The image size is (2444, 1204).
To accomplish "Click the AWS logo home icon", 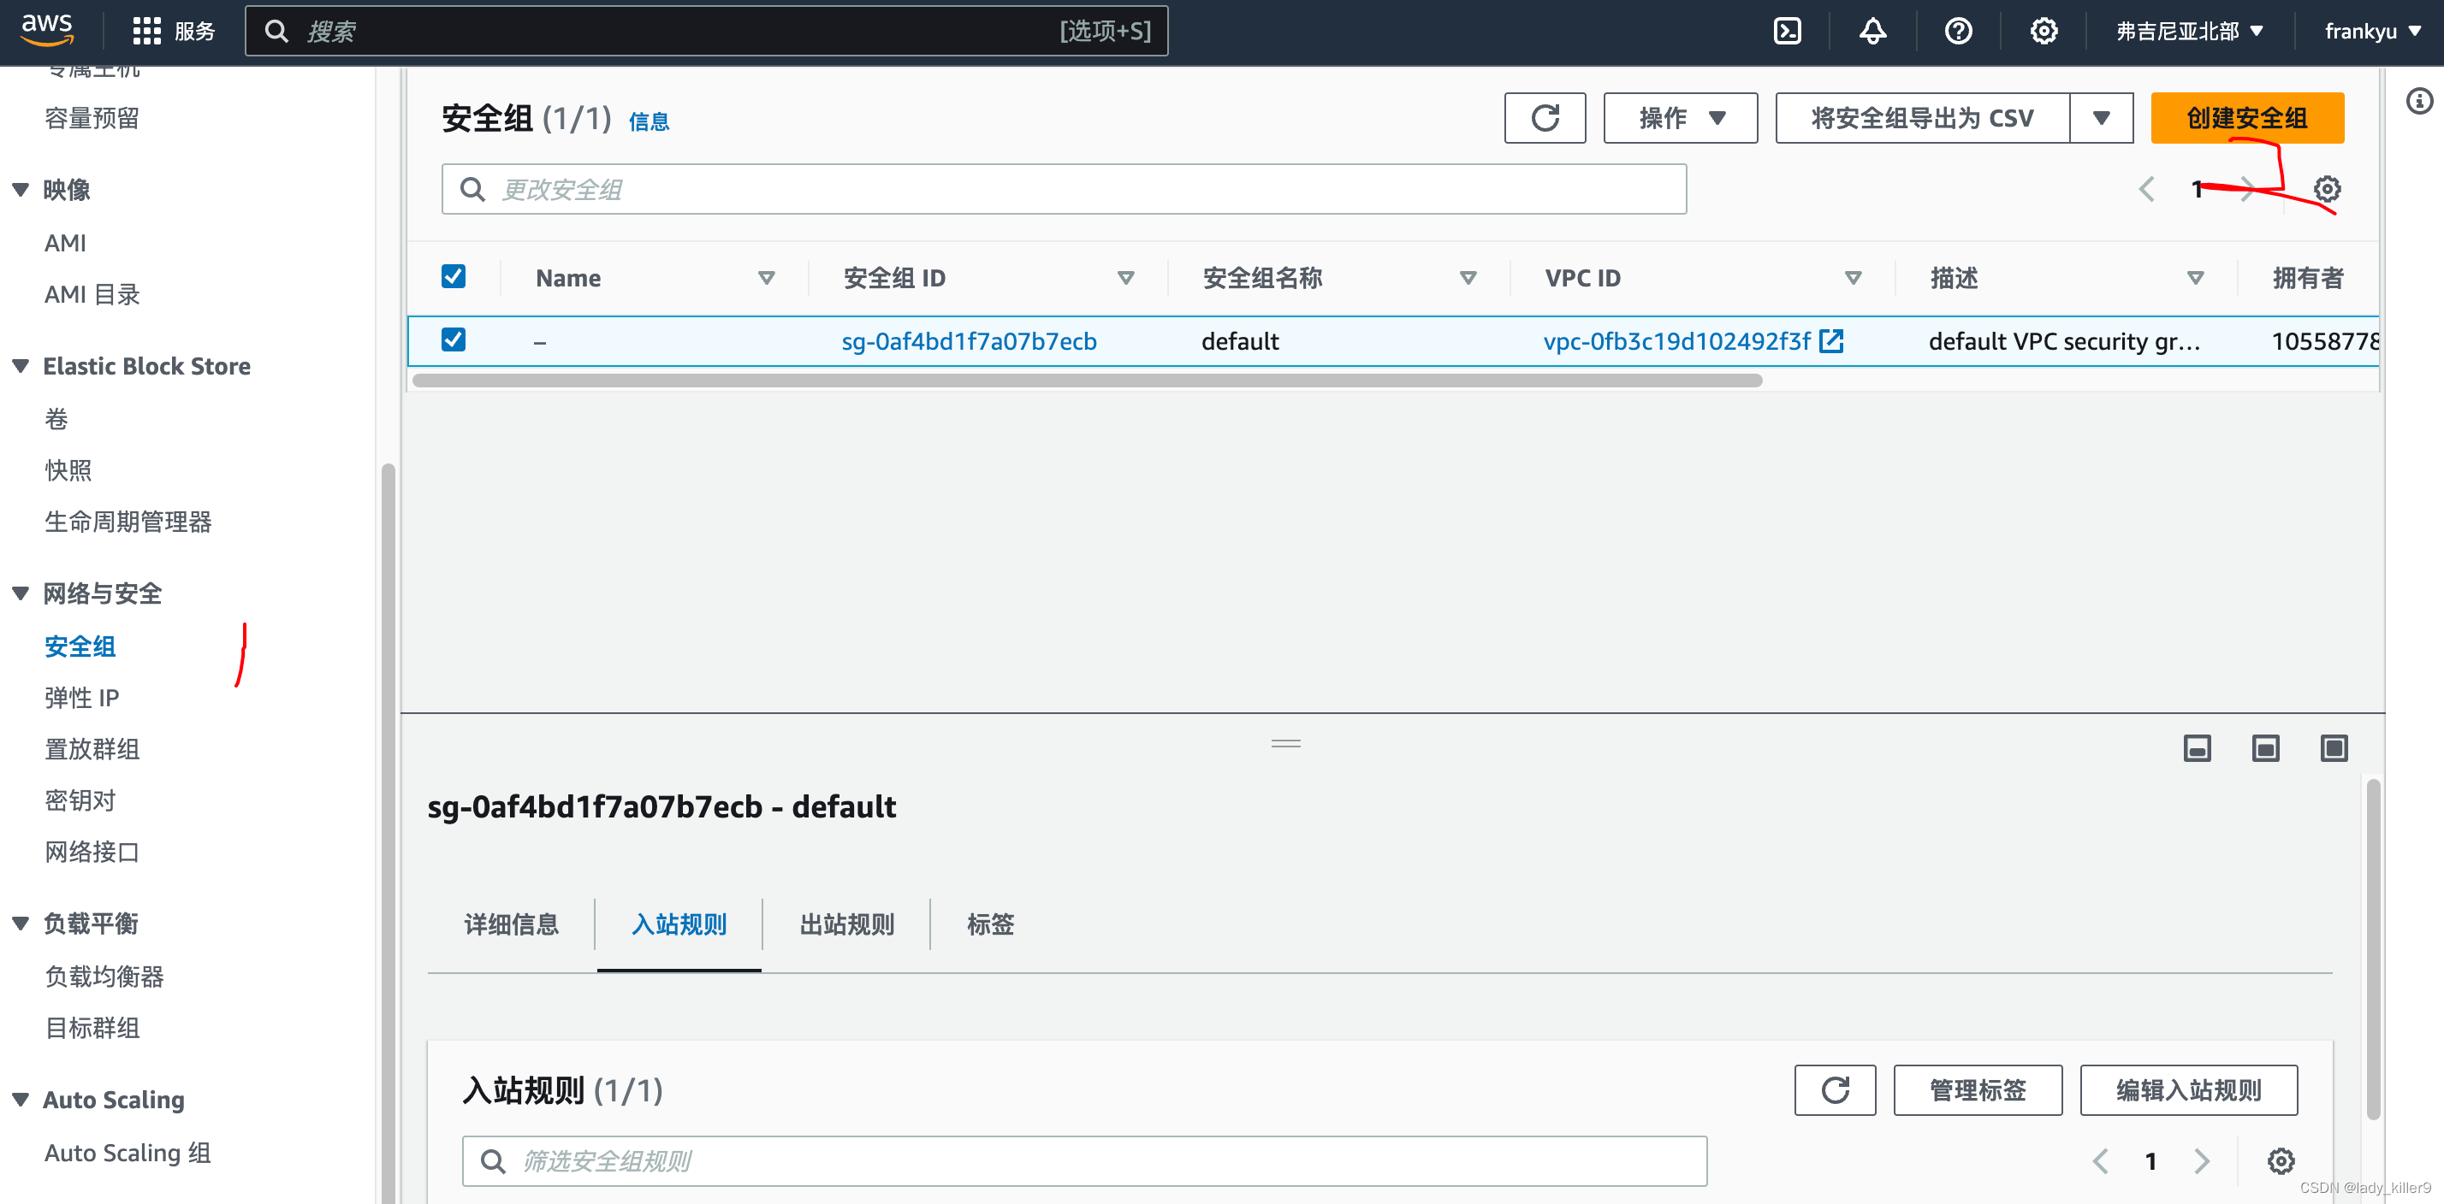I will (x=46, y=30).
